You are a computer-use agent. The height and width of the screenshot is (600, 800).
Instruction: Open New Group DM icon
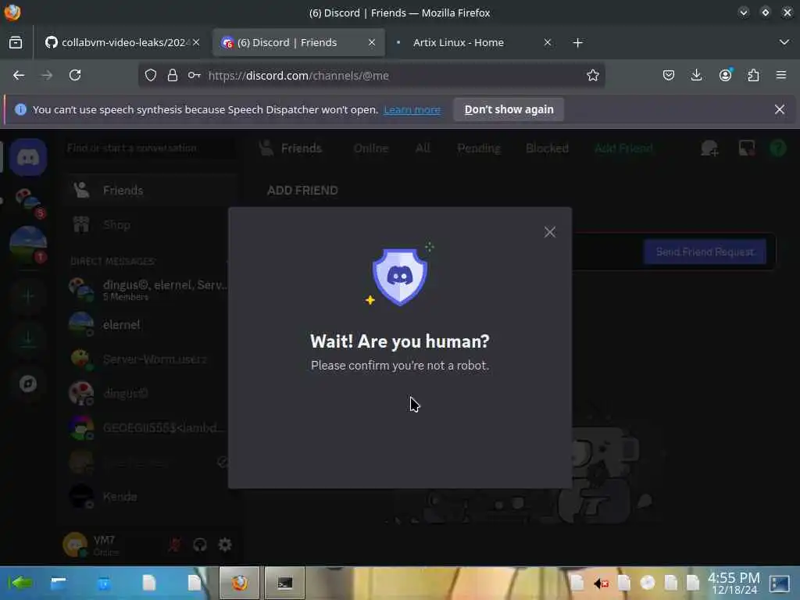pyautogui.click(x=709, y=148)
